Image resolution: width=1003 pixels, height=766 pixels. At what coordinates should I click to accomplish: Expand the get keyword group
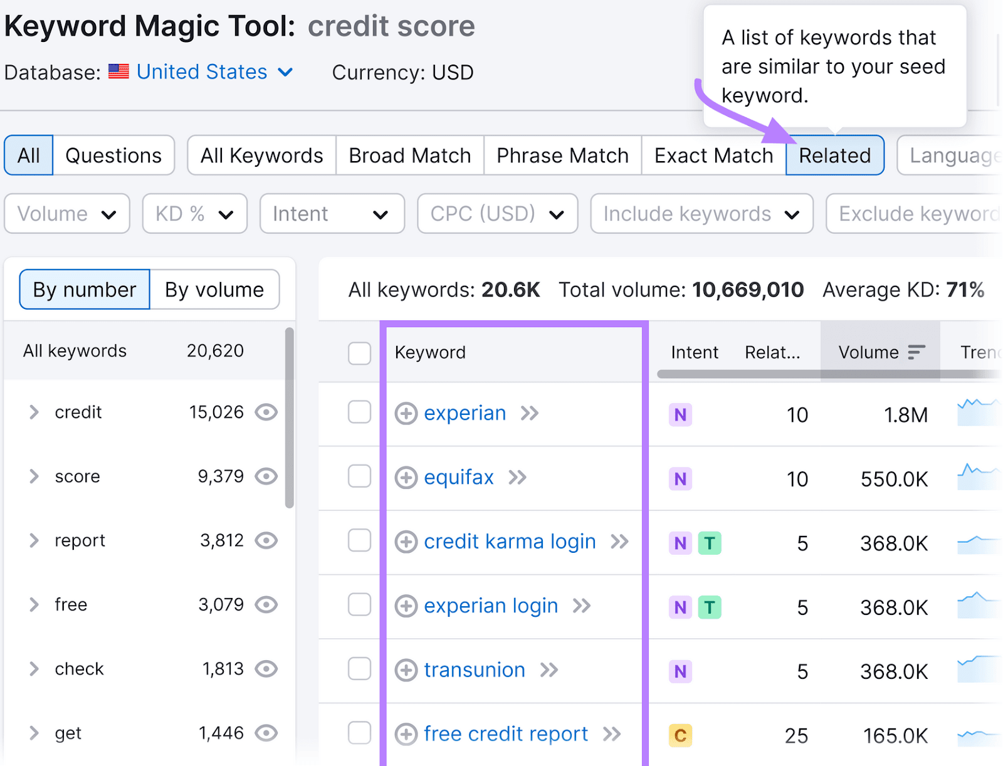[34, 733]
